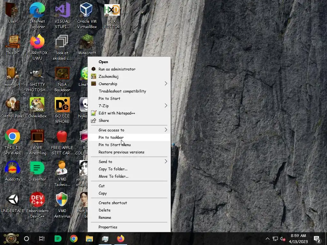327x245 pixels.
Task: Choose Delete in the context menu
Action: coord(129,210)
